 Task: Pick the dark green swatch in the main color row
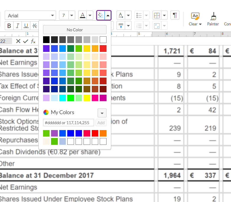point(71,49)
